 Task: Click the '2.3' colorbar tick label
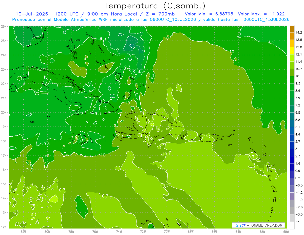(x=298, y=156)
